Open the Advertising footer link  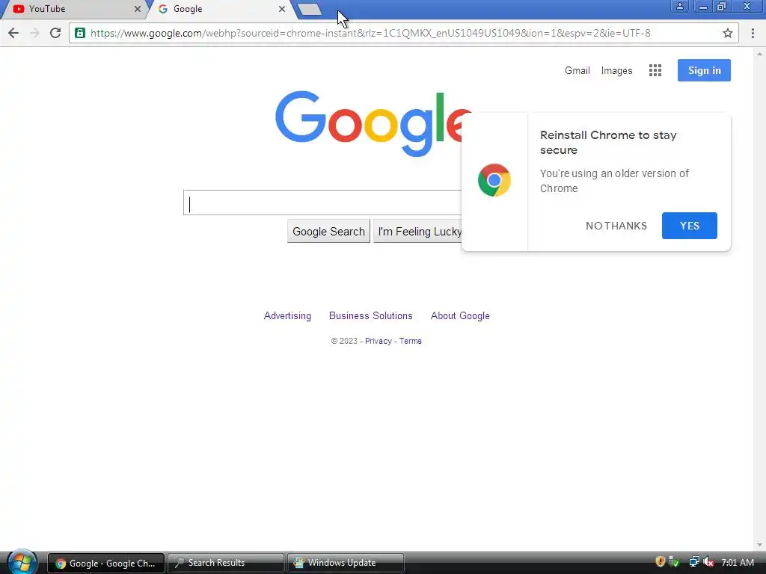(x=287, y=316)
